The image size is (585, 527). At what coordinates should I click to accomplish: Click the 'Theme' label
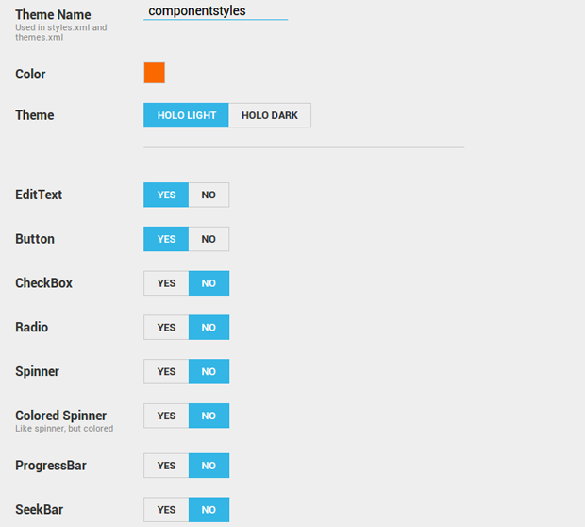point(35,115)
